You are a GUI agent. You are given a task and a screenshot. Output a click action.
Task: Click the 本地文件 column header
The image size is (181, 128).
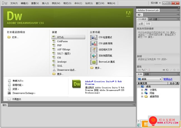pos(152,83)
